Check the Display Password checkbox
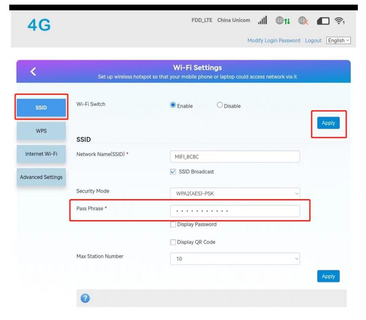The width and height of the screenshot is (366, 320). (173, 224)
